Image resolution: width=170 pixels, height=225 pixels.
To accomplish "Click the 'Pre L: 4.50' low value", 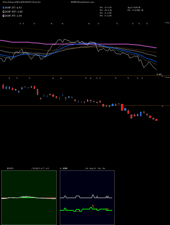I will (x=106, y=13).
